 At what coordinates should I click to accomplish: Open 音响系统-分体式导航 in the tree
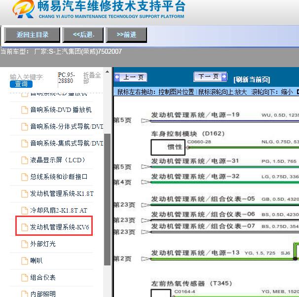click(x=67, y=126)
